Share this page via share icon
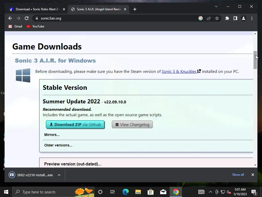262x197 pixels. click(209, 18)
